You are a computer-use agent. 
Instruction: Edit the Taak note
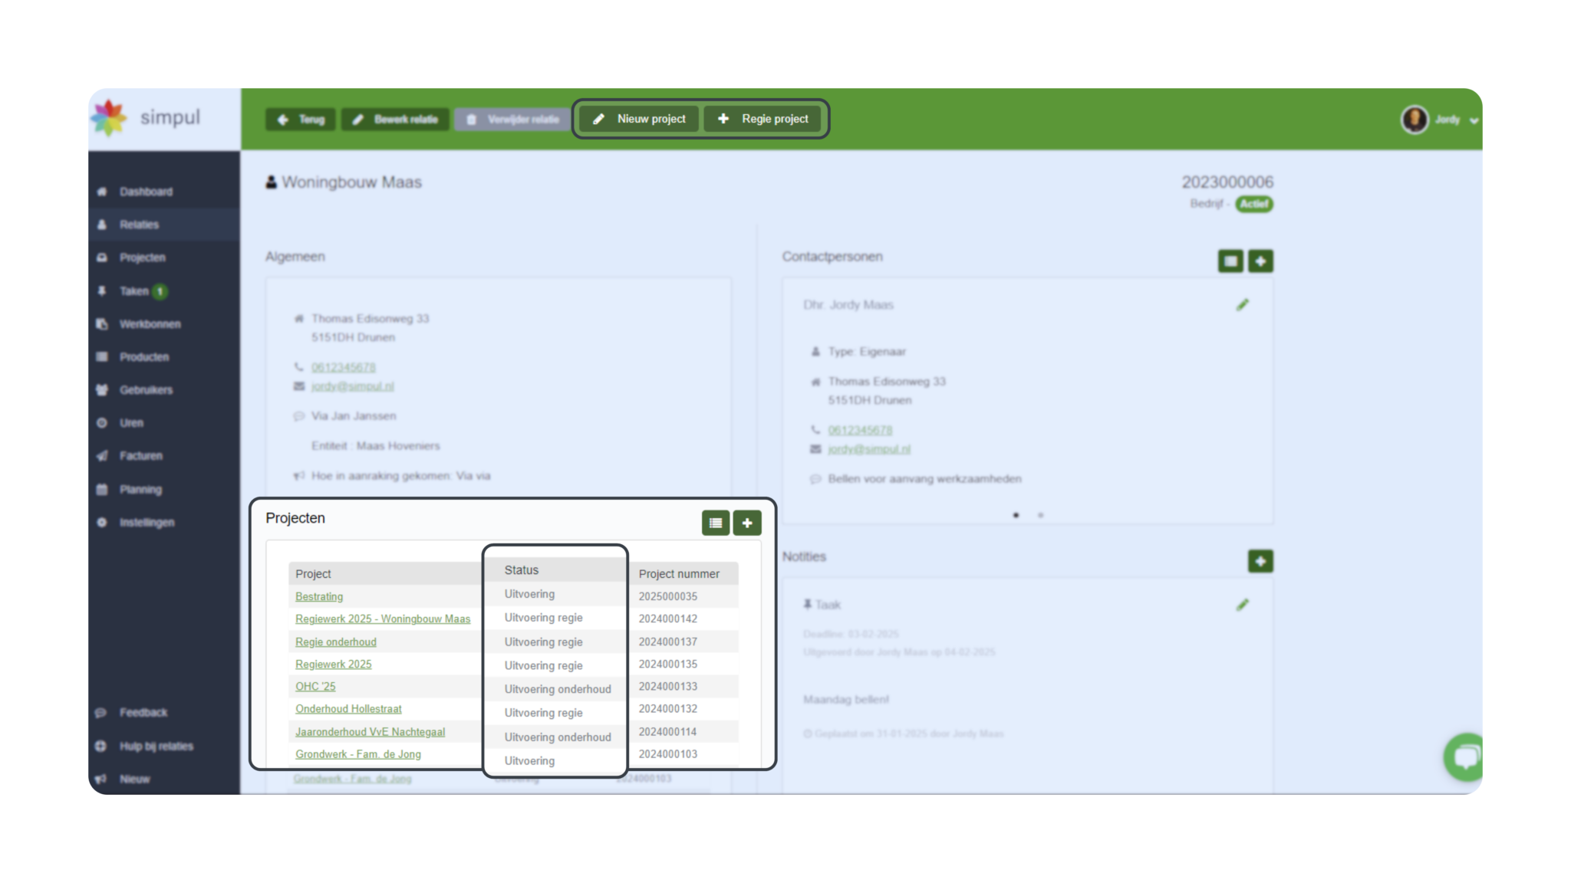click(1243, 605)
